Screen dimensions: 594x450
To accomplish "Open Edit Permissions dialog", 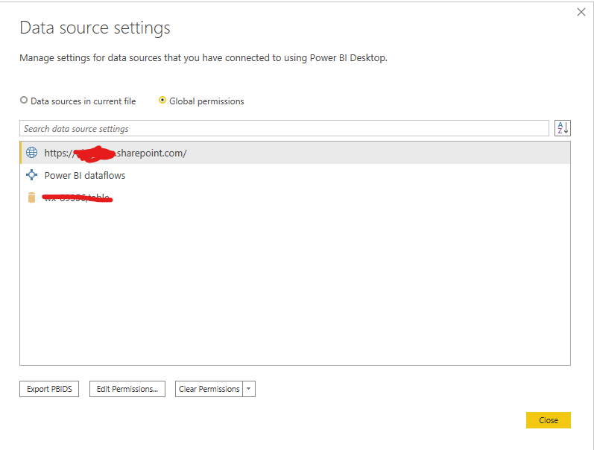I will coord(127,389).
